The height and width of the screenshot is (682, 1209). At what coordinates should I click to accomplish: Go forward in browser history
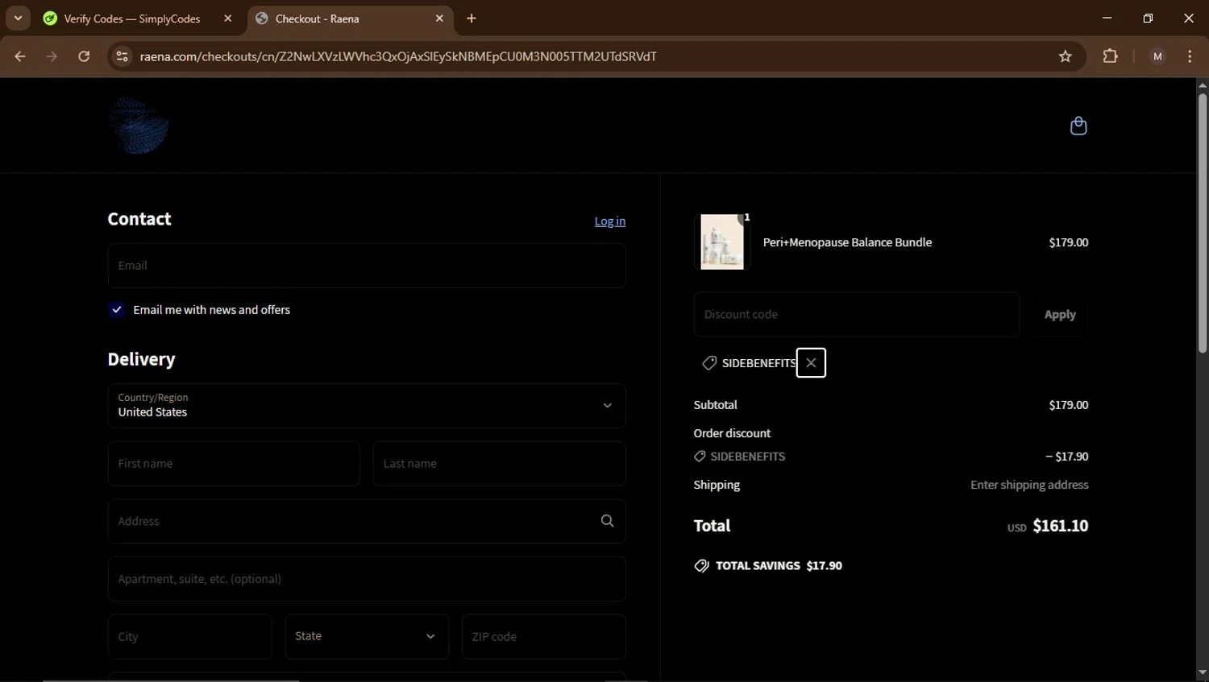pos(52,56)
